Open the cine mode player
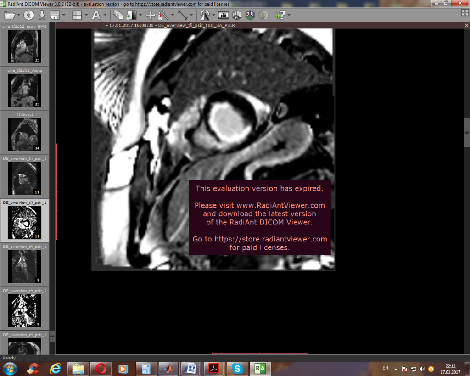The width and height of the screenshot is (470, 376). point(224,15)
